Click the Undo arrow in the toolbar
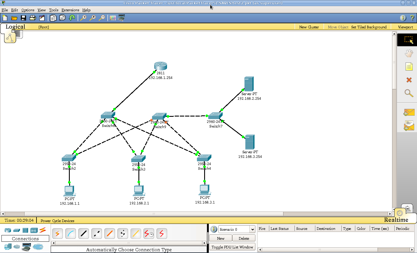Image resolution: width=417 pixels, height=253 pixels. [x=72, y=18]
